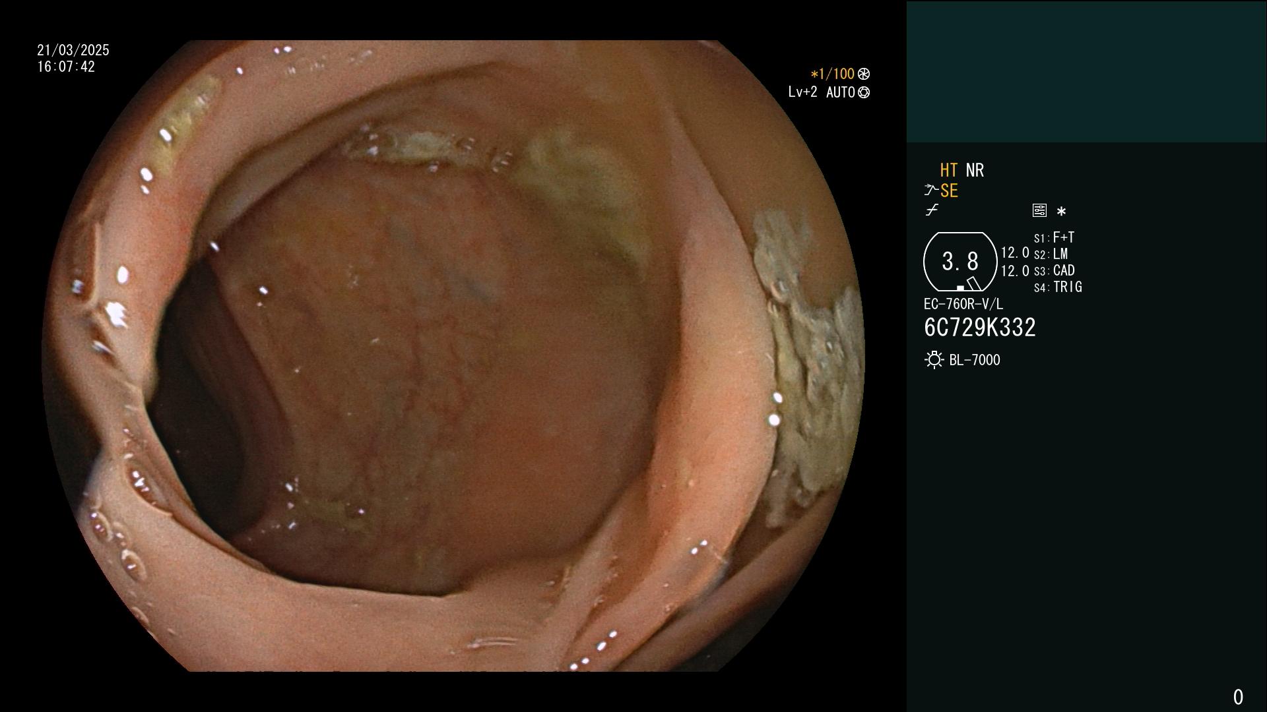The image size is (1267, 712).
Task: Click the yellow SE label
Action: pos(949,191)
